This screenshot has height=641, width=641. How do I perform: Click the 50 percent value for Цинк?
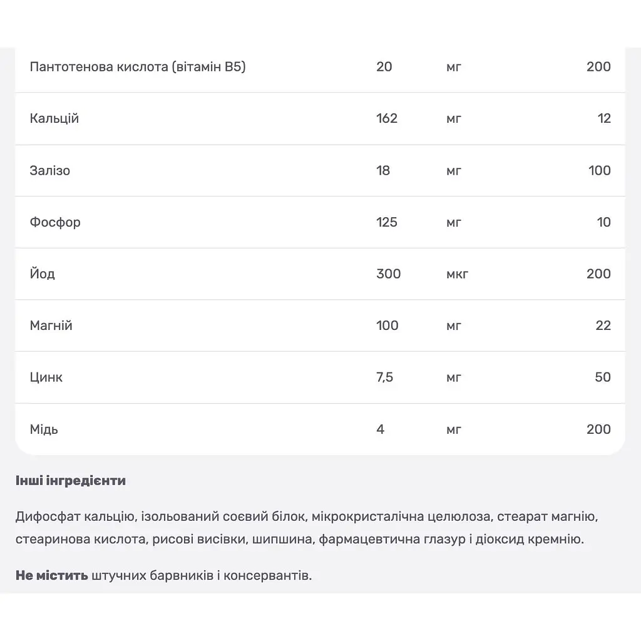click(x=603, y=377)
